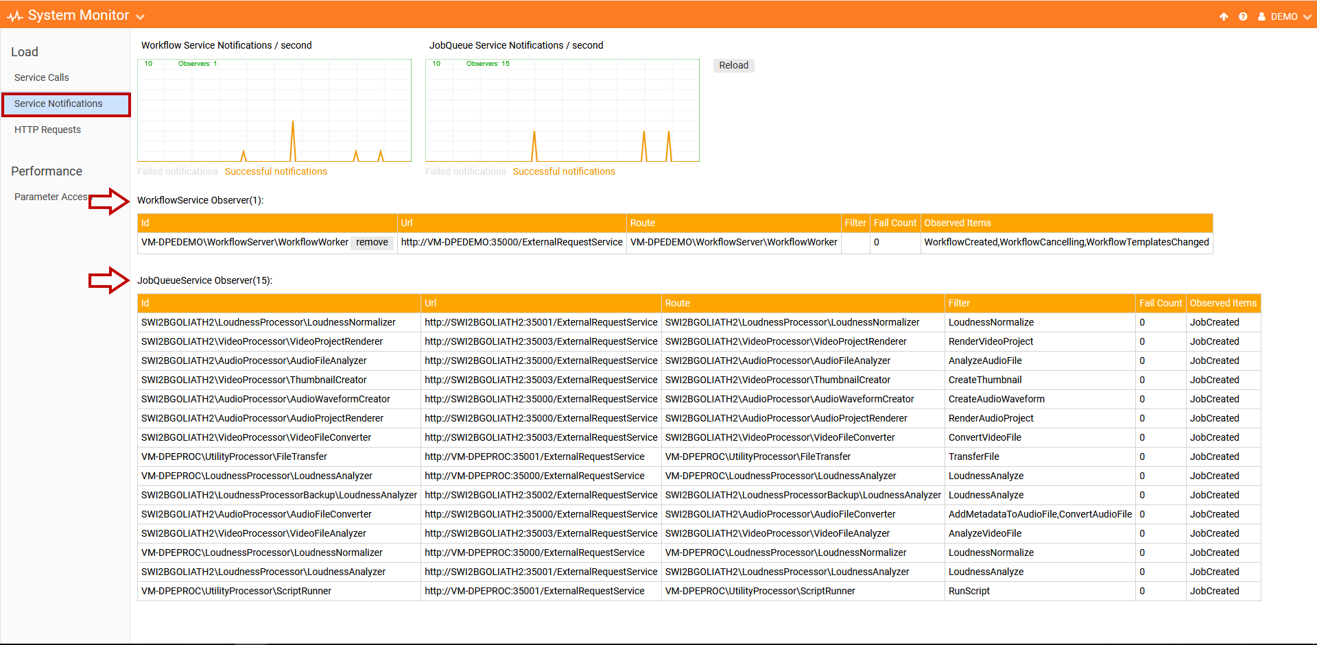Click the JobQueue Service Notifications chart
The width and height of the screenshot is (1317, 645).
click(x=562, y=110)
